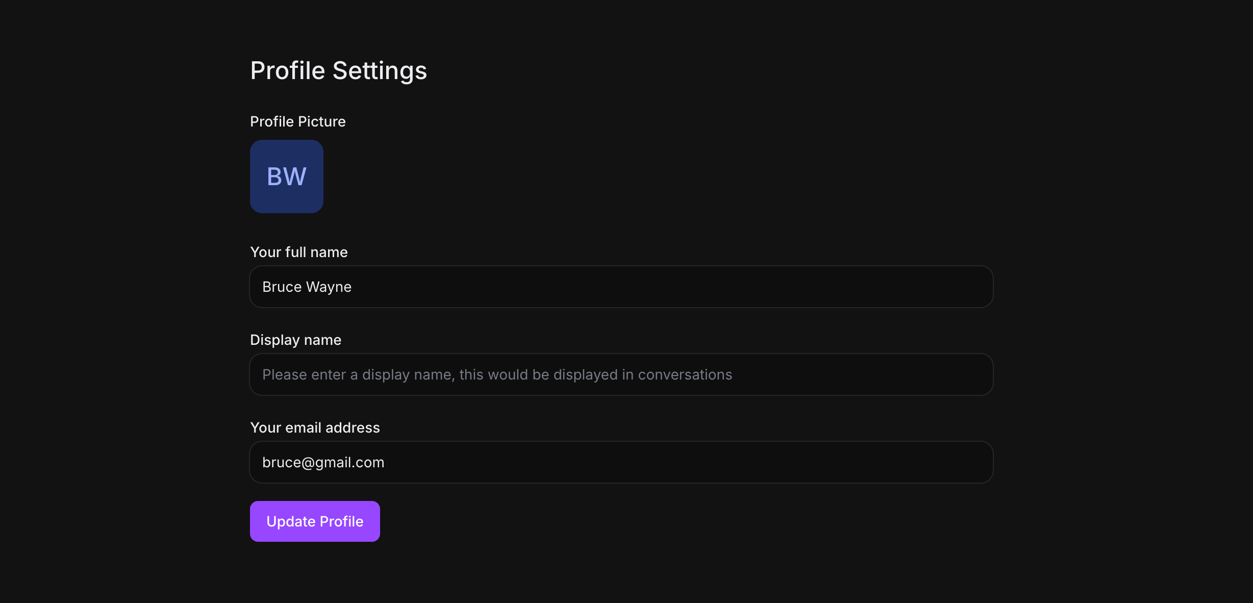Focus the Display name input field

tap(621, 374)
